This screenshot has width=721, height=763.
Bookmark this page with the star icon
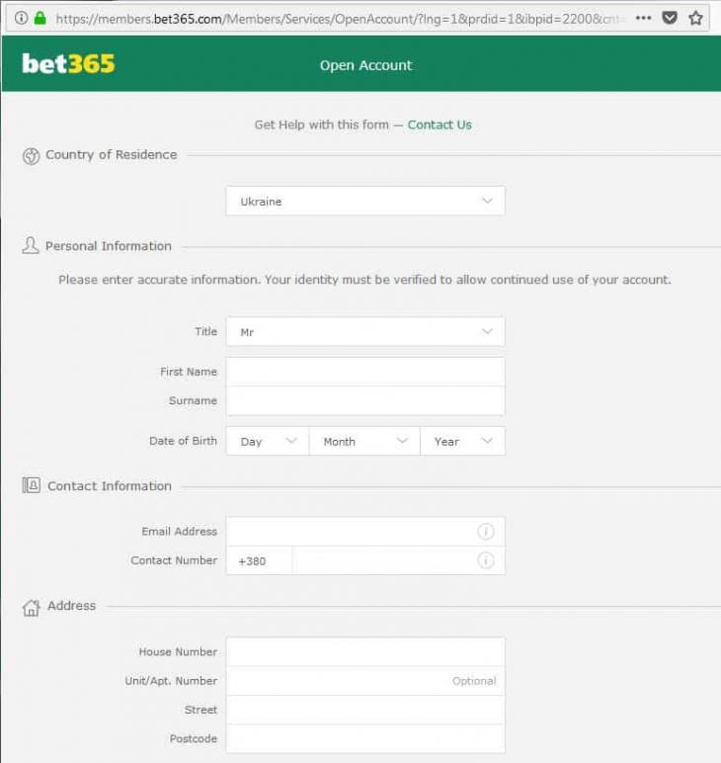[x=695, y=18]
